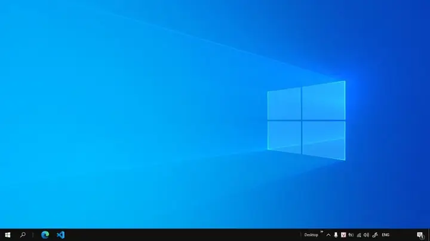
Task: Open taskbar search magnifier
Action: [x=23, y=234]
